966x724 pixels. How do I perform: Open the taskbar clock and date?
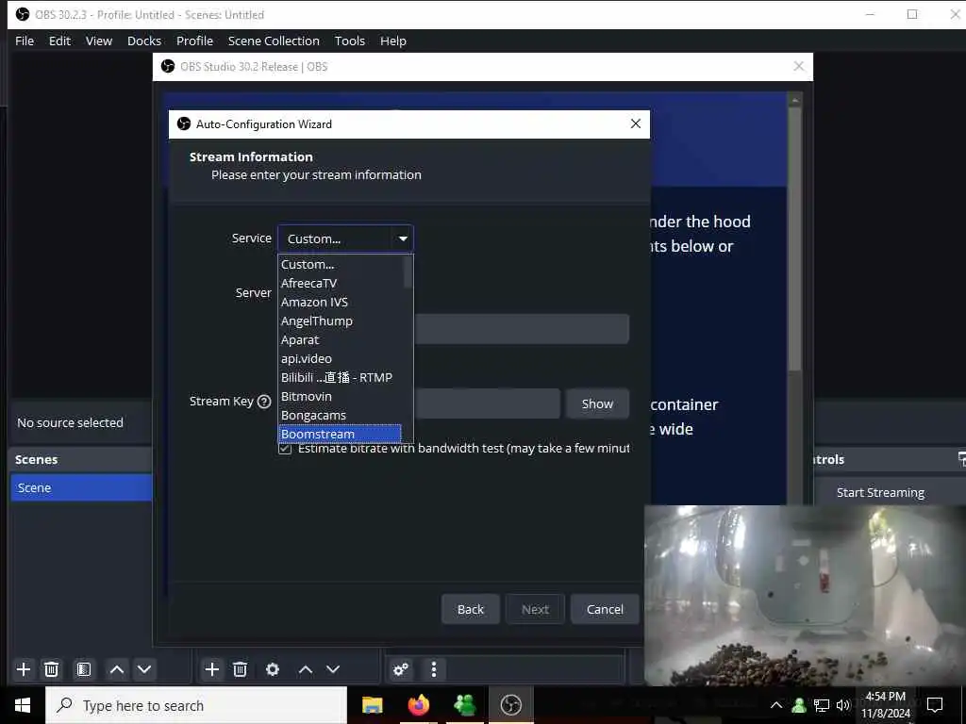click(885, 705)
